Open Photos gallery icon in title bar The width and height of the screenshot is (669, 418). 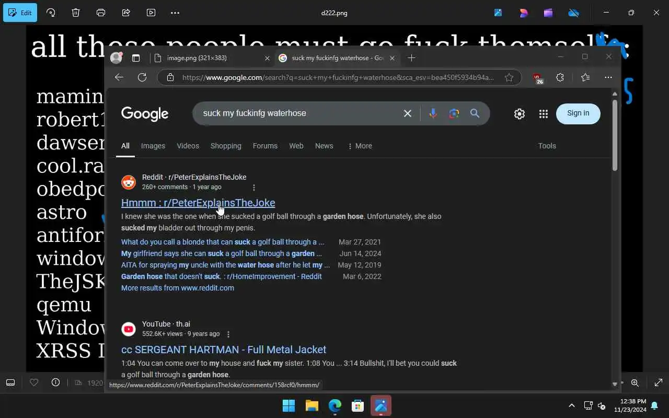click(x=498, y=13)
